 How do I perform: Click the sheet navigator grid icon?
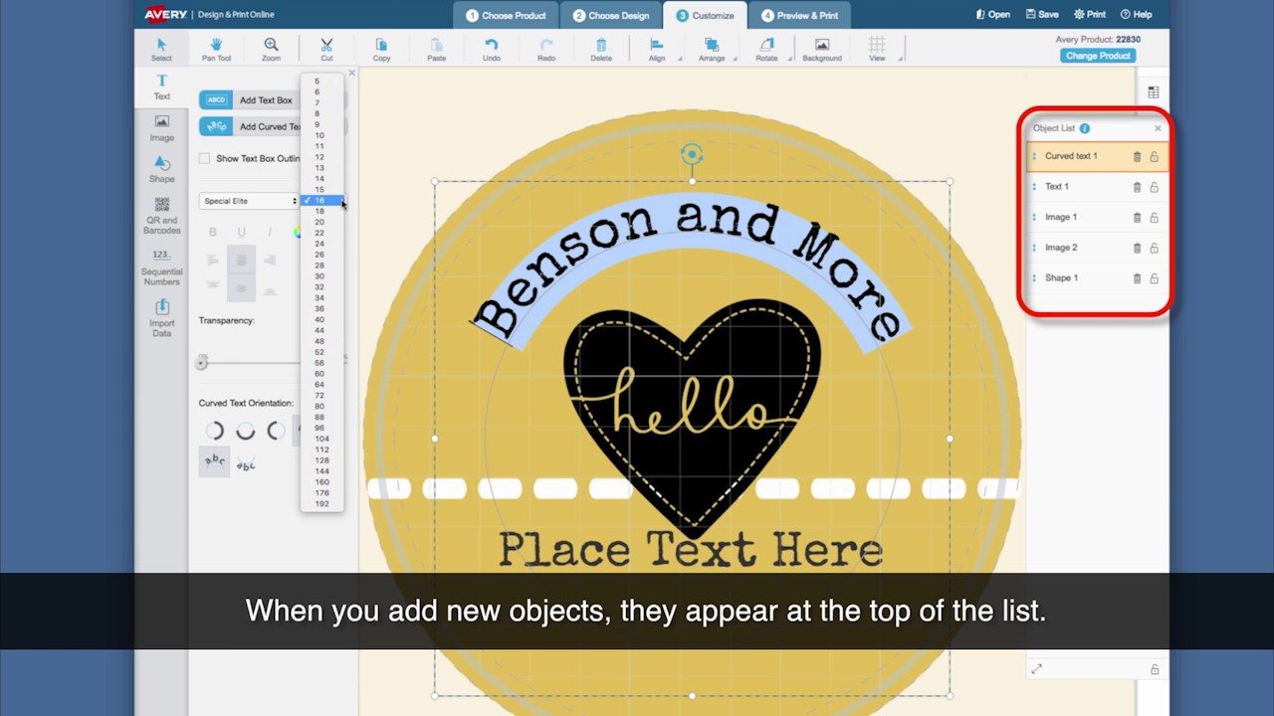(x=1153, y=92)
